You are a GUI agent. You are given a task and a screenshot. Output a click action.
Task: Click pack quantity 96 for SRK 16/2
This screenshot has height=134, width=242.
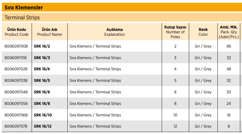[x=229, y=46]
